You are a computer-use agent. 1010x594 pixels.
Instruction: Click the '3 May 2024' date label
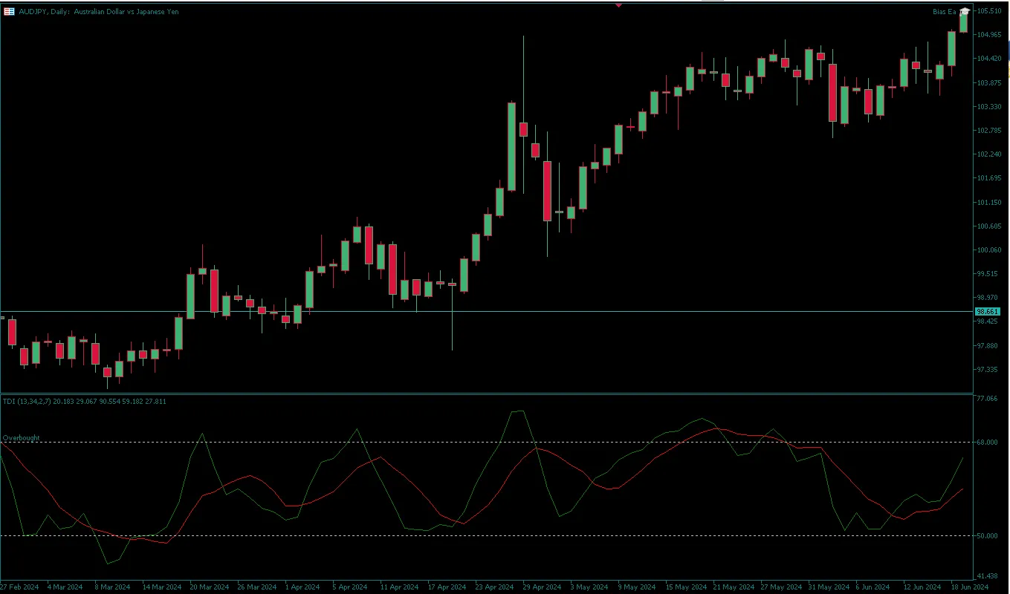tap(588, 587)
